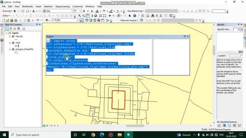The width and height of the screenshot is (246, 138).
Task: Click the New map document icon
Action: point(4,20)
